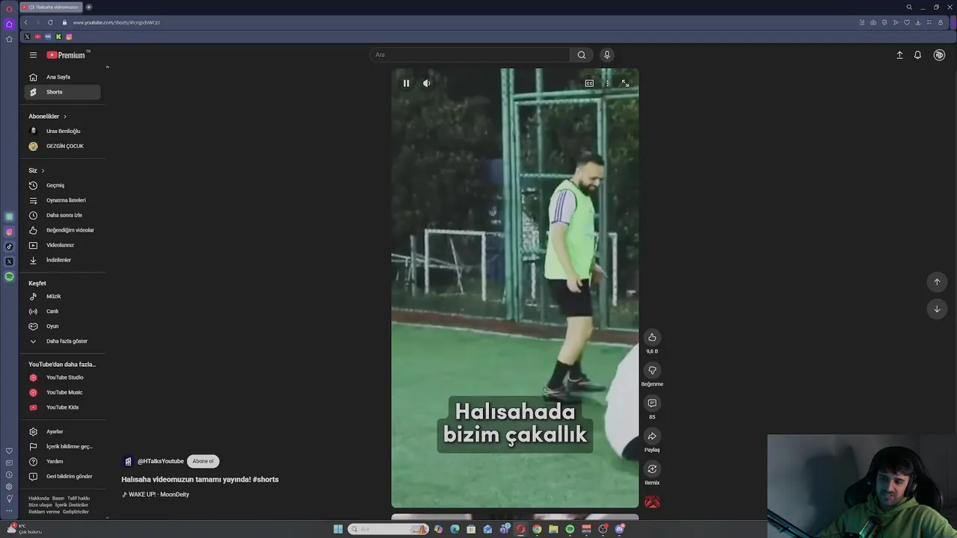Toggle closed captions on the Short
This screenshot has height=538, width=957.
pos(589,83)
